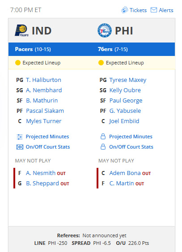
Task: Open injured A. Nesmith player link
Action: coord(41,173)
